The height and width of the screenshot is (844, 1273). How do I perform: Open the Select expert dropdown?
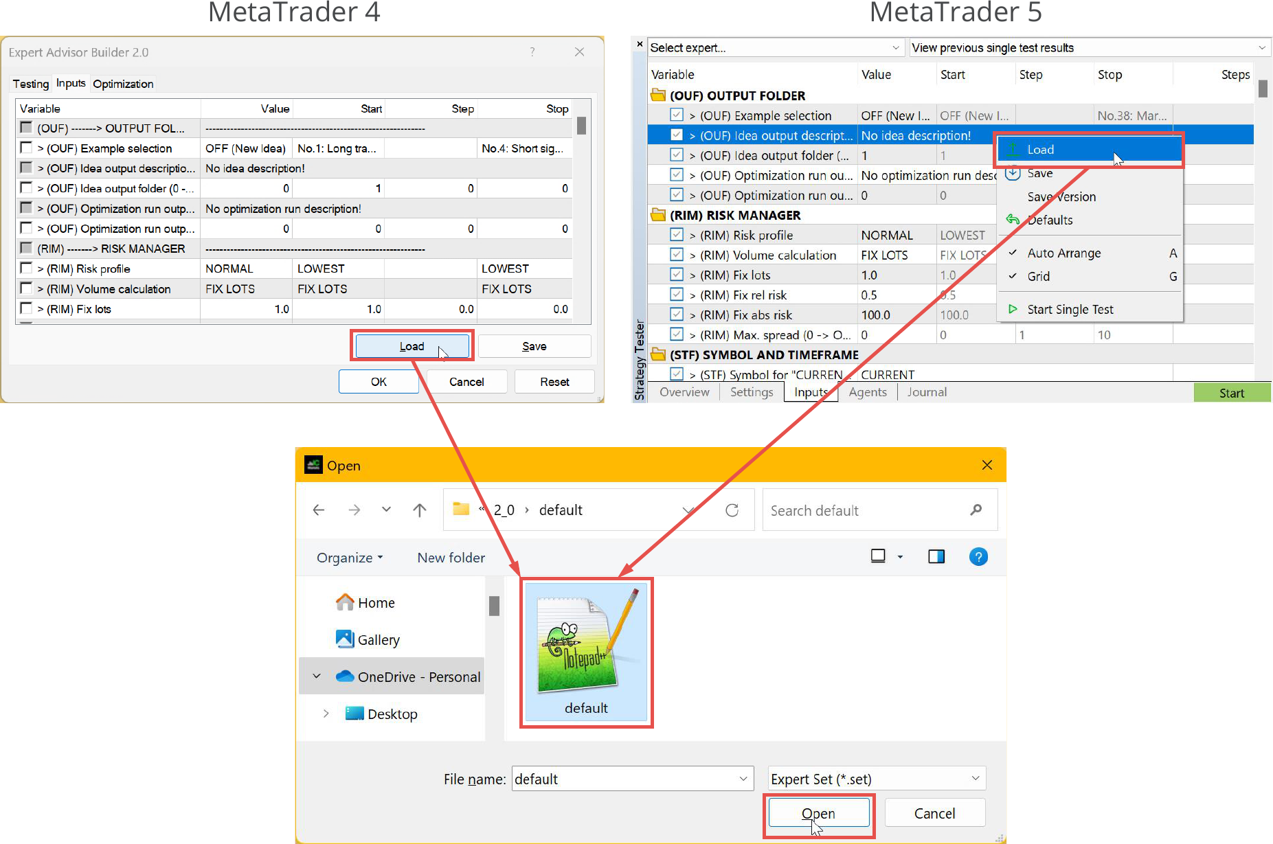point(895,47)
